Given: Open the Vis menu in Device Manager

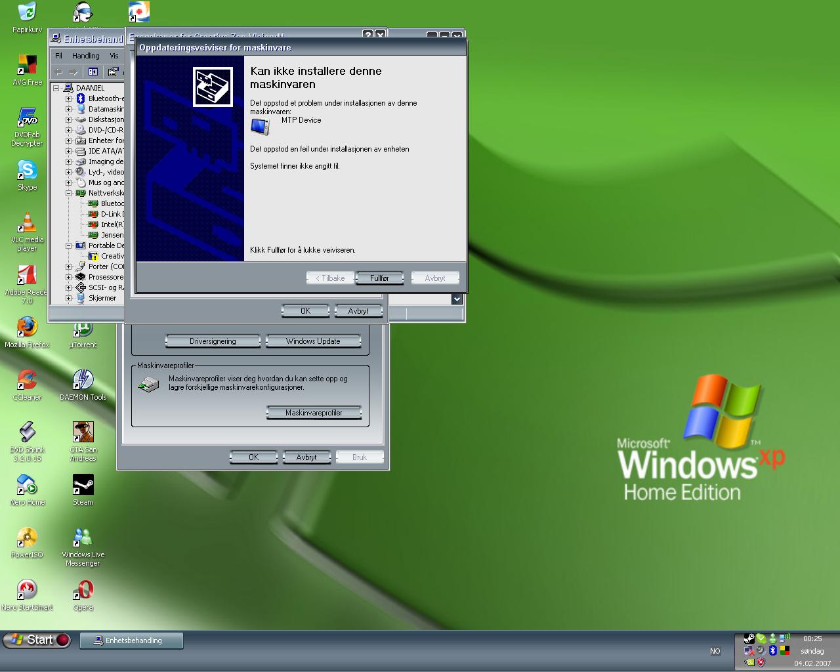Looking at the screenshot, I should click(x=114, y=56).
